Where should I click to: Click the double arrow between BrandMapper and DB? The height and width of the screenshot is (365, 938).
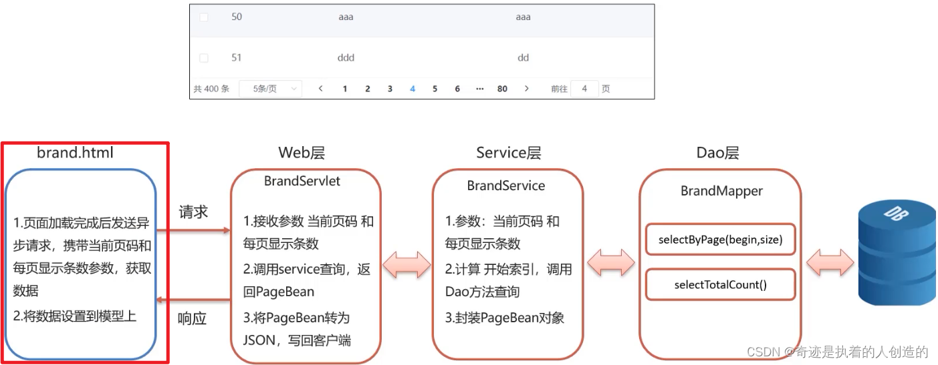point(828,262)
